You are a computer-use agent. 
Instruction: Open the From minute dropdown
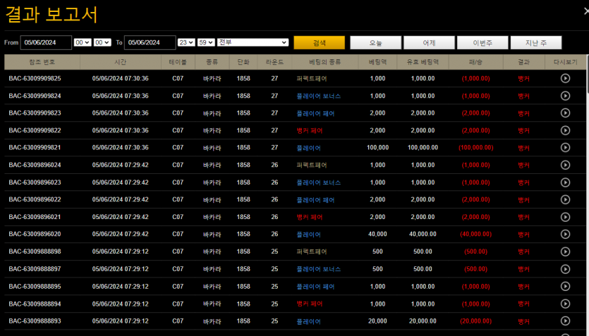point(102,42)
